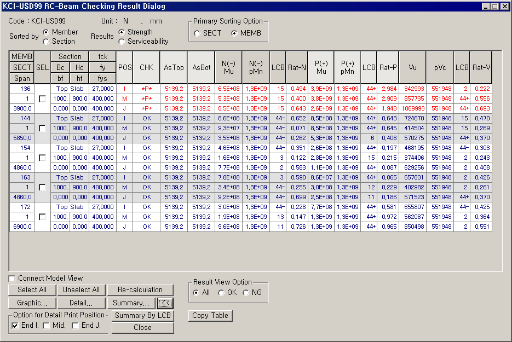Maximize the result dialog window

pyautogui.click(x=495, y=6)
